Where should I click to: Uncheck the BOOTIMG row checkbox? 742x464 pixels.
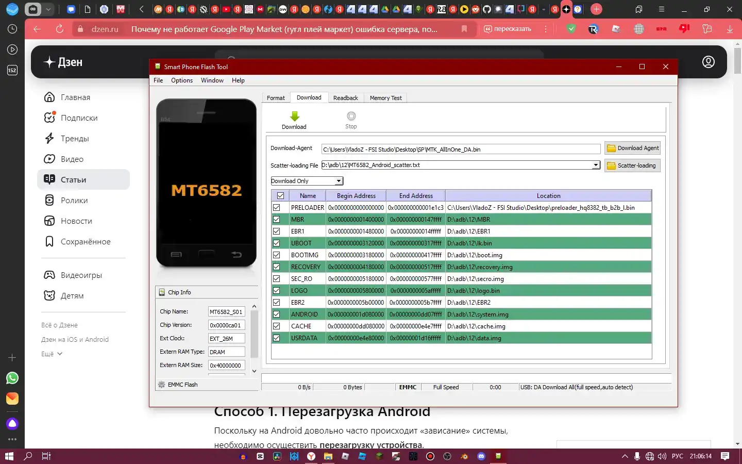[x=277, y=255]
